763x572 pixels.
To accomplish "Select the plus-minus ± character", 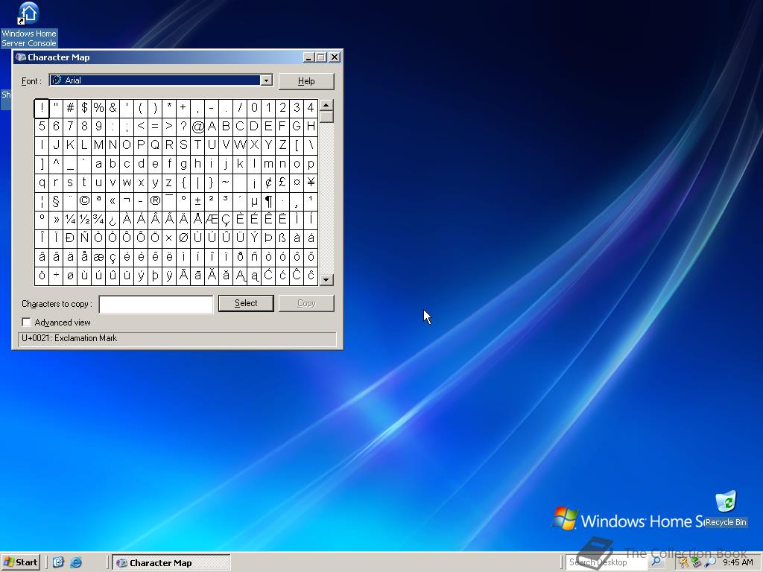I will tap(197, 201).
